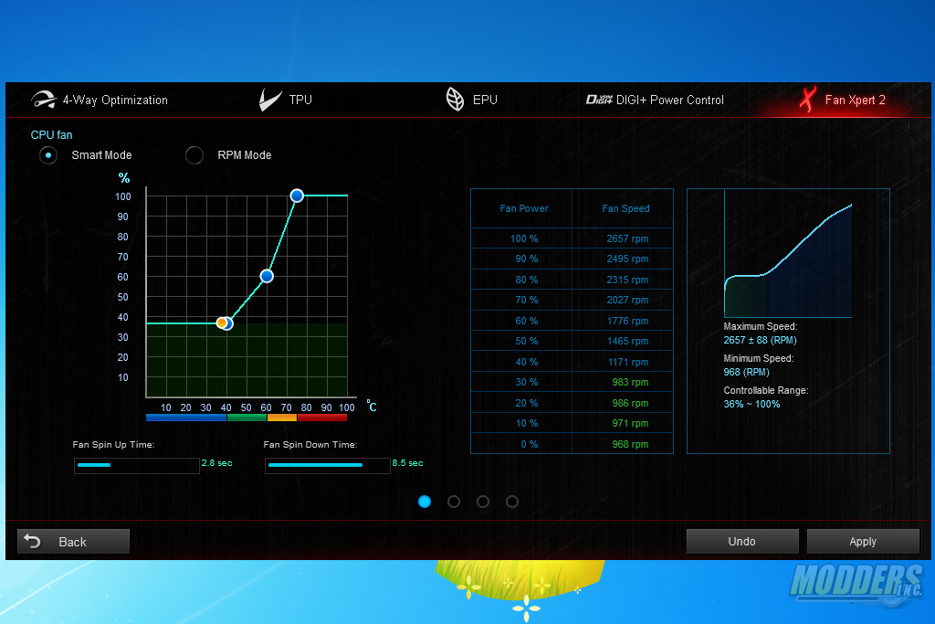Click the Fan Speed column header
Image resolution: width=935 pixels, height=624 pixels.
click(625, 209)
